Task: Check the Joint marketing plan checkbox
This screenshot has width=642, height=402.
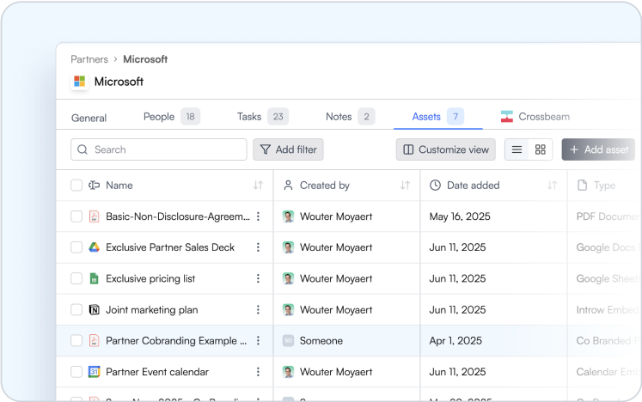Action: click(76, 309)
